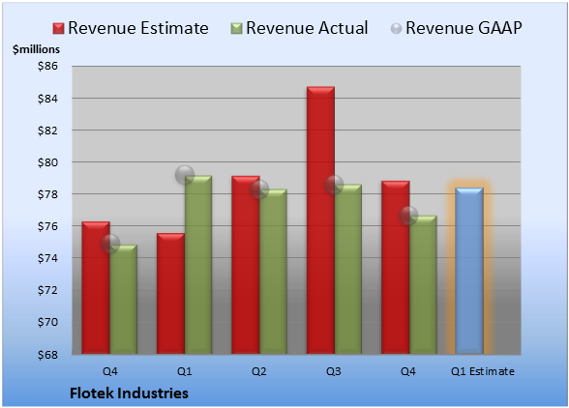Click the 'Flotek Industries' chart title
The height and width of the screenshot is (408, 569).
tap(130, 393)
